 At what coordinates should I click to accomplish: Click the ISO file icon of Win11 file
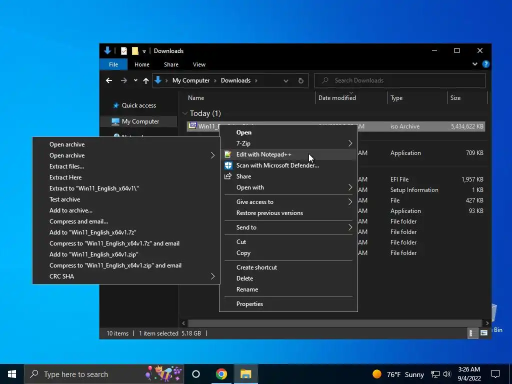point(192,125)
